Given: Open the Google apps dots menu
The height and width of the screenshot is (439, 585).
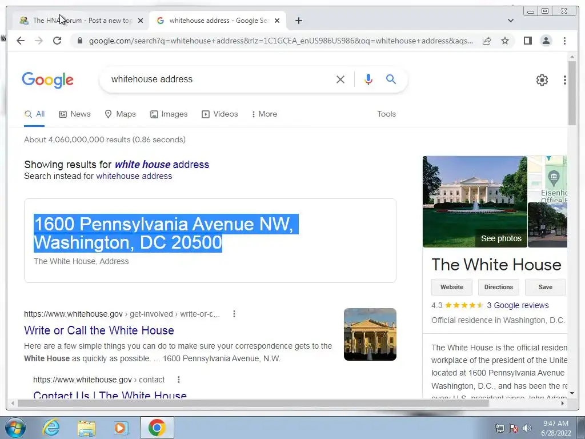Looking at the screenshot, I should click(x=564, y=79).
